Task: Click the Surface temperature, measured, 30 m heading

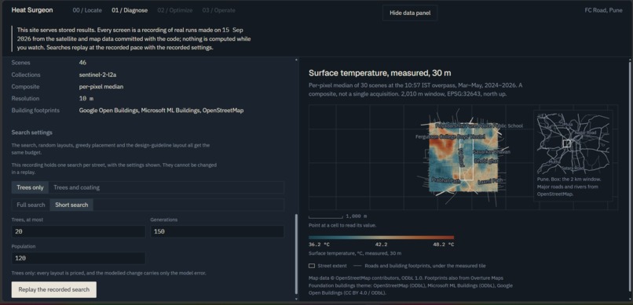Action: pyautogui.click(x=380, y=73)
